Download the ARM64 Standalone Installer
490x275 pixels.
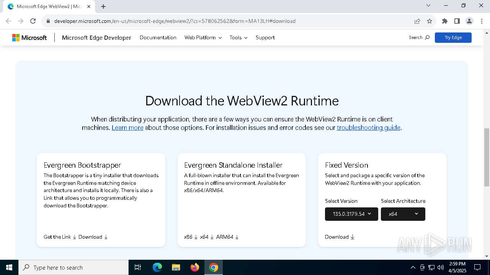(227, 237)
